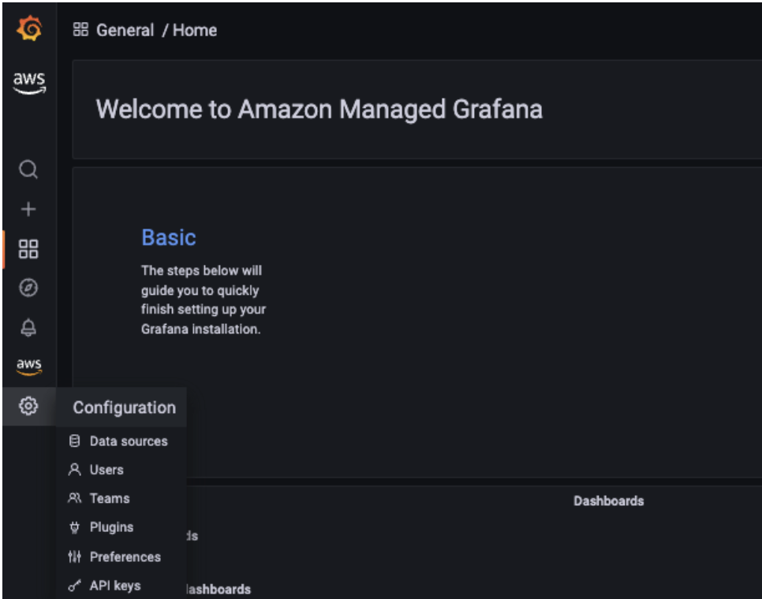
Task: Click the sliders icon beside Preferences
Action: [x=74, y=556]
